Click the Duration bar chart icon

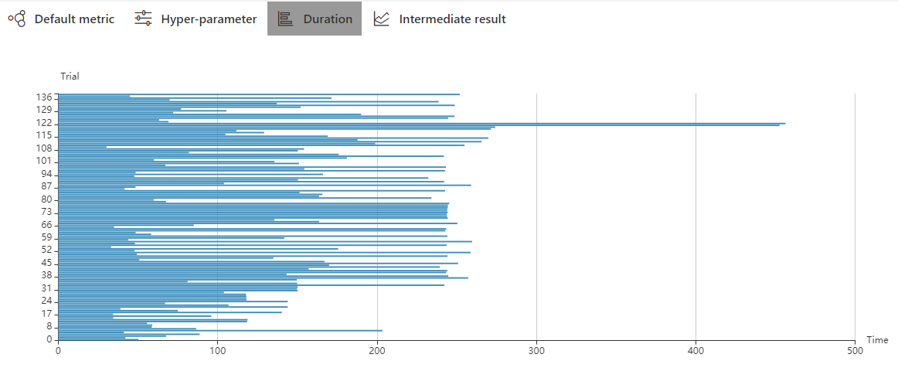285,19
